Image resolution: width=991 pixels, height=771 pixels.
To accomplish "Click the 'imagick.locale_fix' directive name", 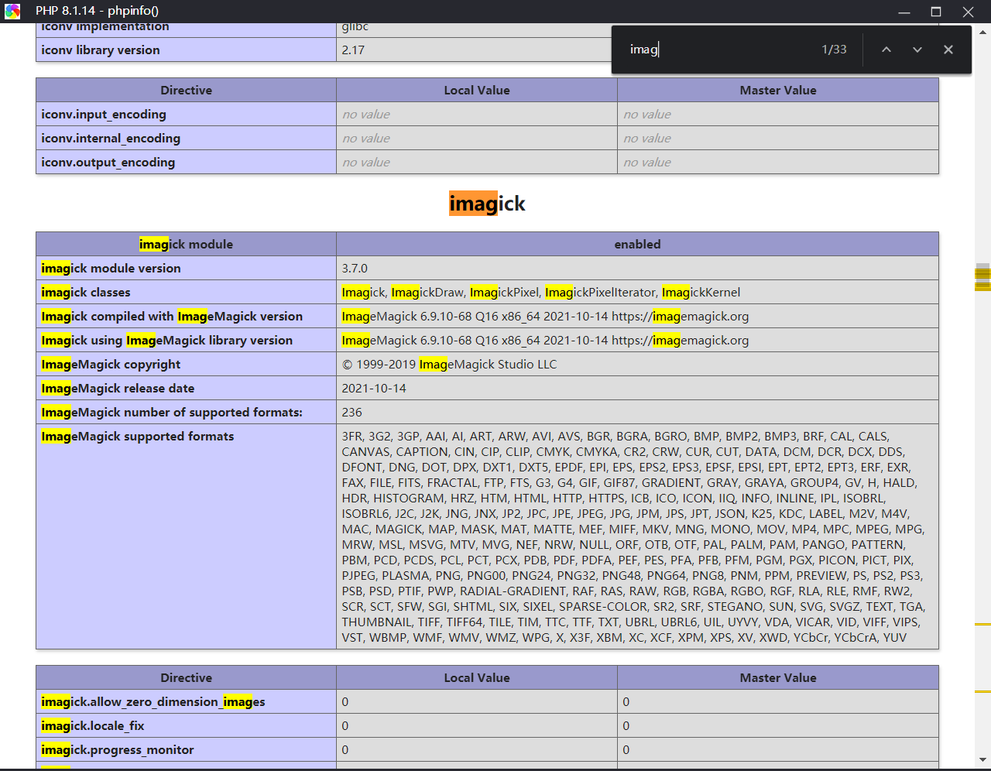I will point(93,726).
